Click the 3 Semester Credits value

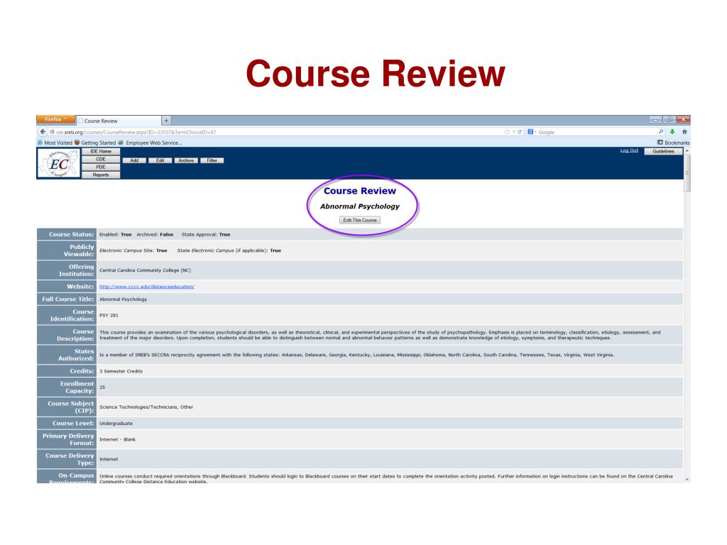pos(121,371)
